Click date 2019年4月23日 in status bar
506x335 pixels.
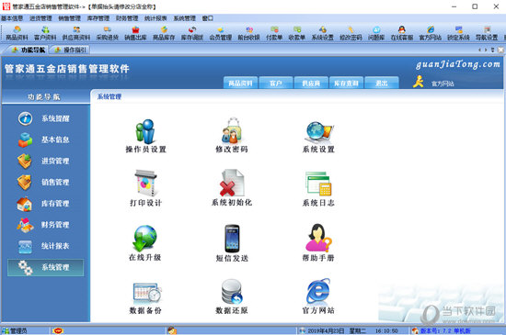[x=326, y=330]
